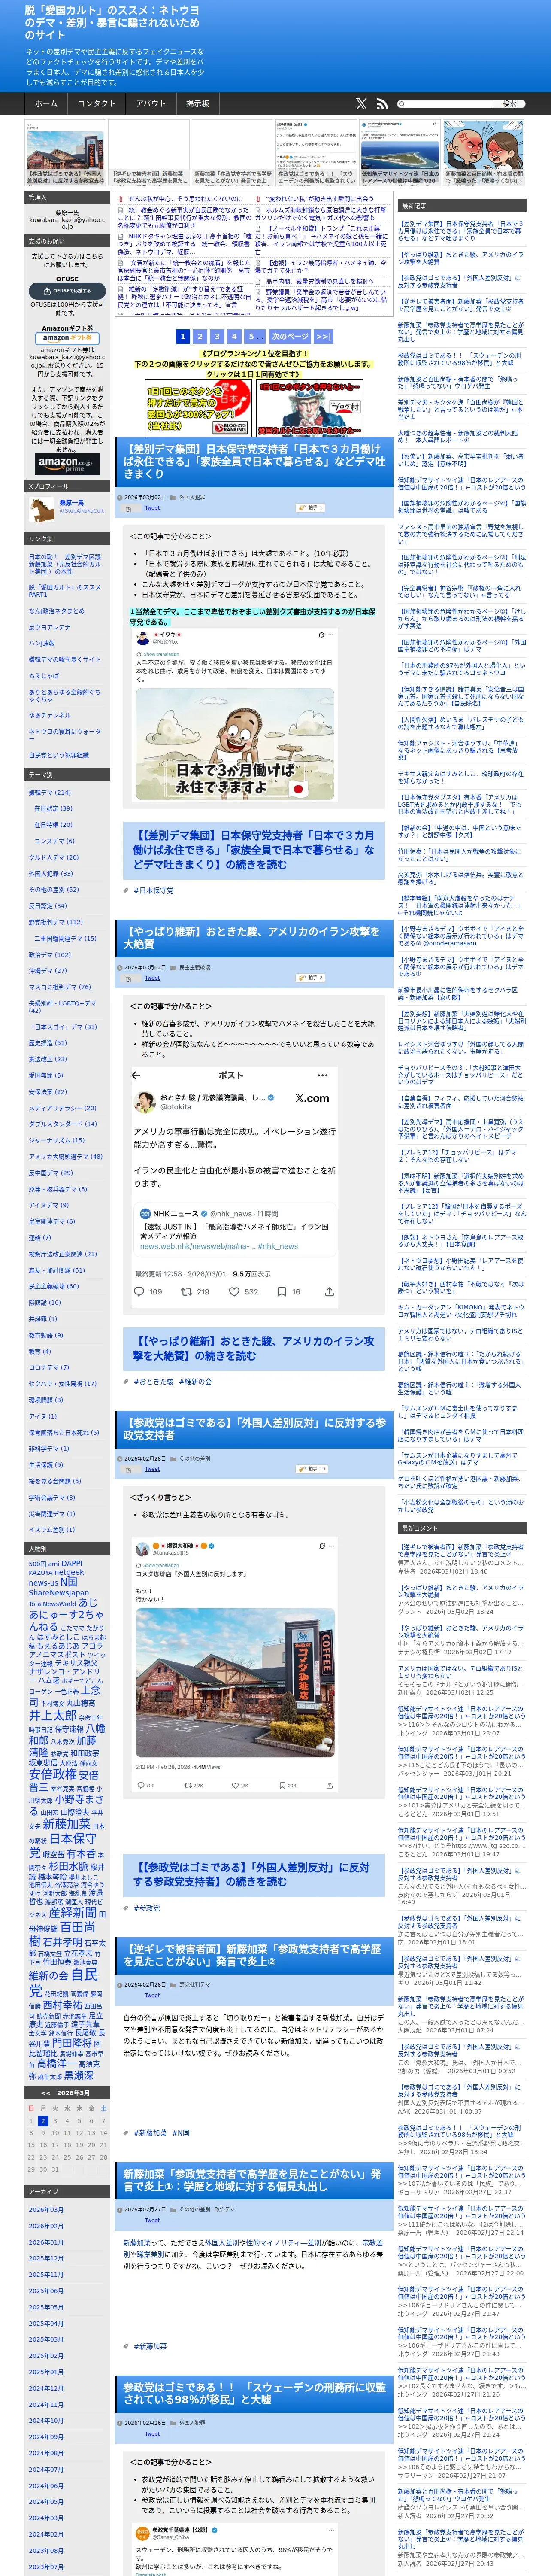Click the 拍手 19 clap button
Image resolution: width=551 pixels, height=2576 pixels.
coord(311,1469)
